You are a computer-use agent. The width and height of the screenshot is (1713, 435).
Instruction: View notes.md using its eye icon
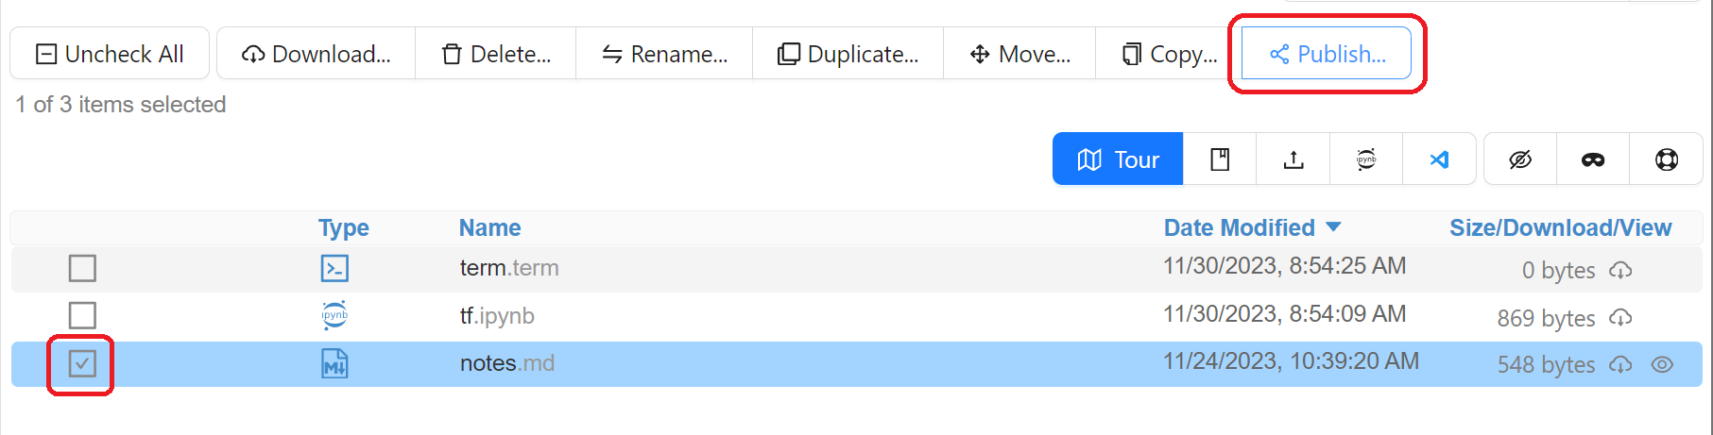tap(1662, 364)
